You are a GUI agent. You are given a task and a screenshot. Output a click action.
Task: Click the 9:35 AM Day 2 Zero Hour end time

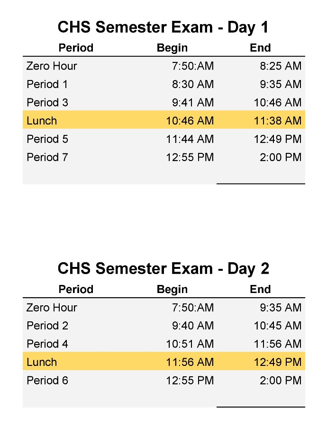click(x=281, y=308)
